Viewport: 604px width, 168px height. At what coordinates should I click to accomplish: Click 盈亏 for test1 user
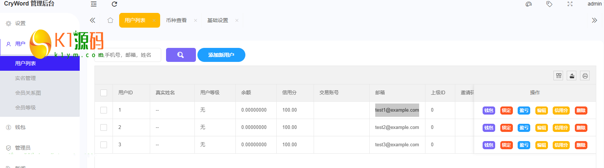(524, 111)
